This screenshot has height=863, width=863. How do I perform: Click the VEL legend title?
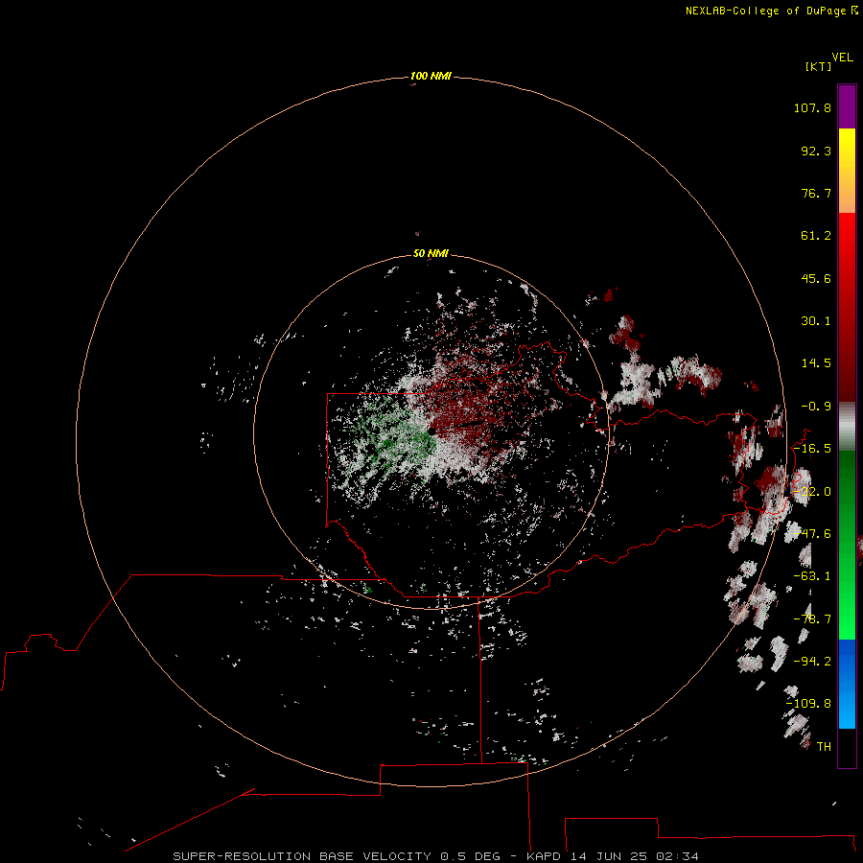[x=842, y=58]
